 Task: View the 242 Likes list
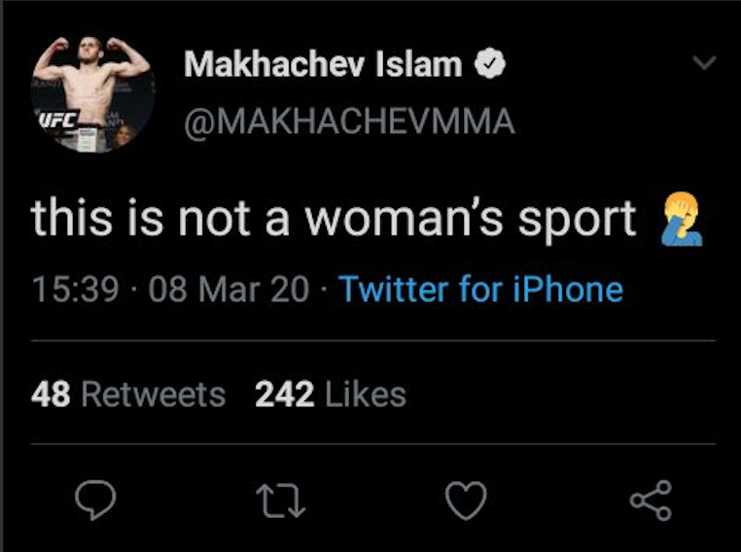(331, 395)
